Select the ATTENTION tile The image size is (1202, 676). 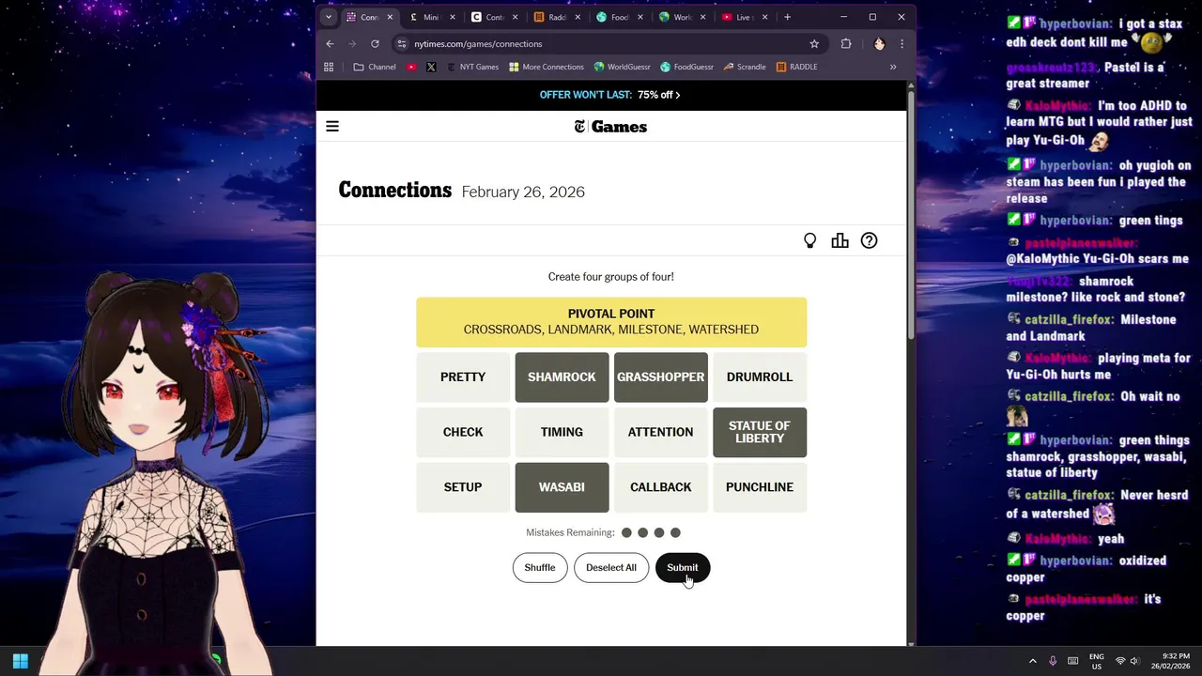661,432
